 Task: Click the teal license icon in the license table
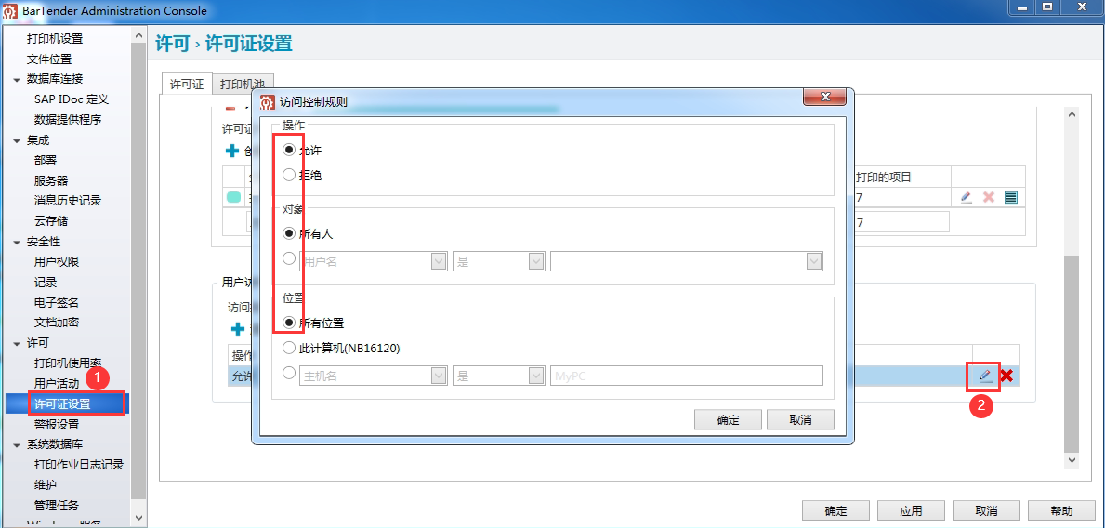point(234,197)
